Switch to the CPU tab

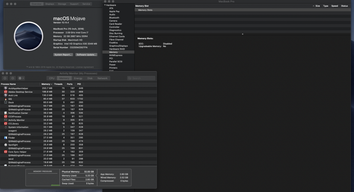(x=52, y=78)
